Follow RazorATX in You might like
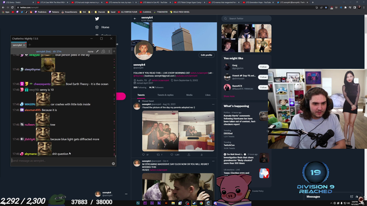 pyautogui.click(x=263, y=88)
